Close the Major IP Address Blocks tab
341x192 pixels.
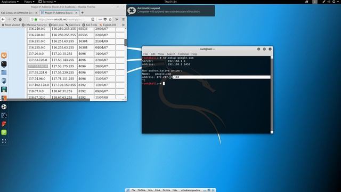tap(76, 13)
